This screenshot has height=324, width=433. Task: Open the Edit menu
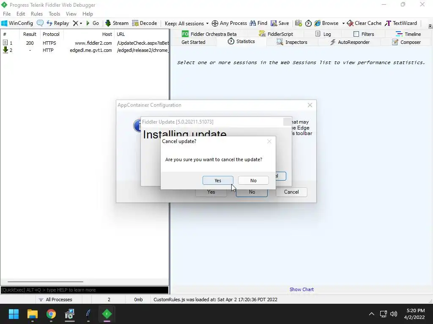click(21, 14)
